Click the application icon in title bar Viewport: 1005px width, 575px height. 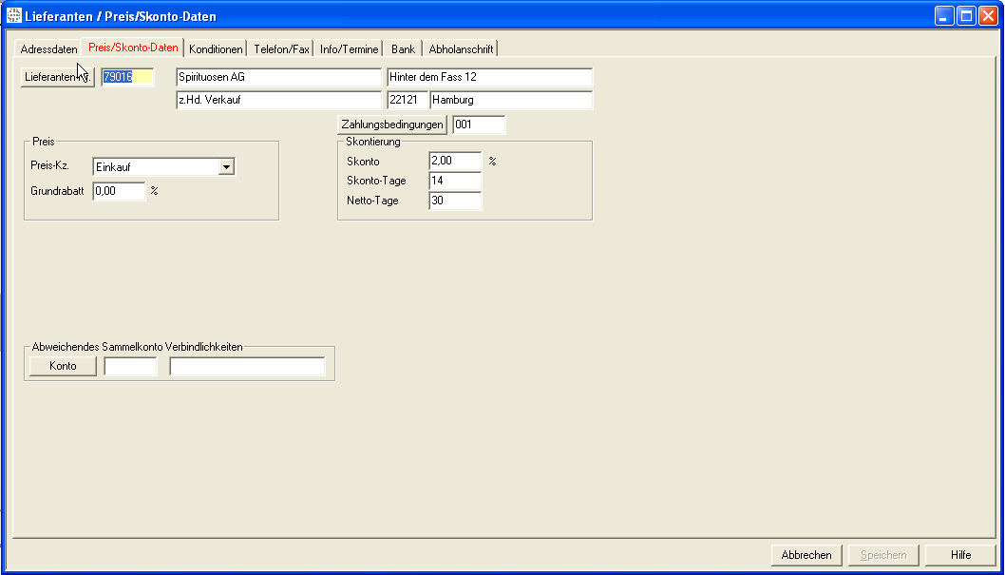[x=14, y=16]
